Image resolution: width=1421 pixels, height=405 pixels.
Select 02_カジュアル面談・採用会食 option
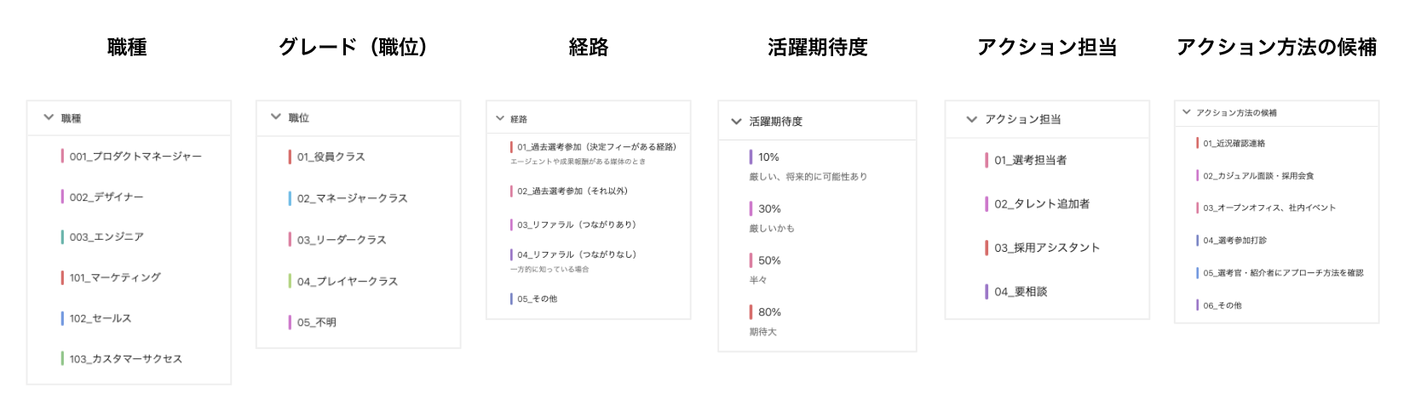[1257, 175]
